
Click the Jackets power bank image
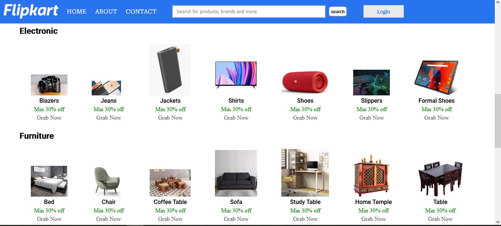tap(170, 69)
